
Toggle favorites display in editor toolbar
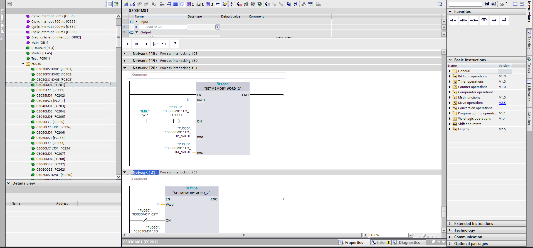[x=224, y=4]
